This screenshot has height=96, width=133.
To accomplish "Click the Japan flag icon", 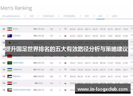I will click(10, 42).
